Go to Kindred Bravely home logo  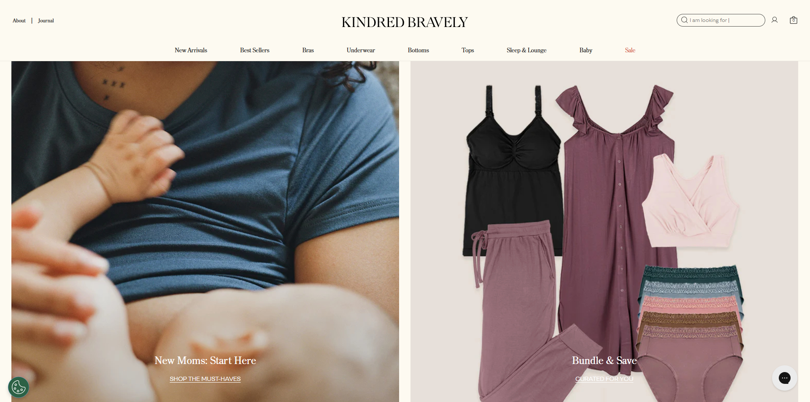click(405, 22)
